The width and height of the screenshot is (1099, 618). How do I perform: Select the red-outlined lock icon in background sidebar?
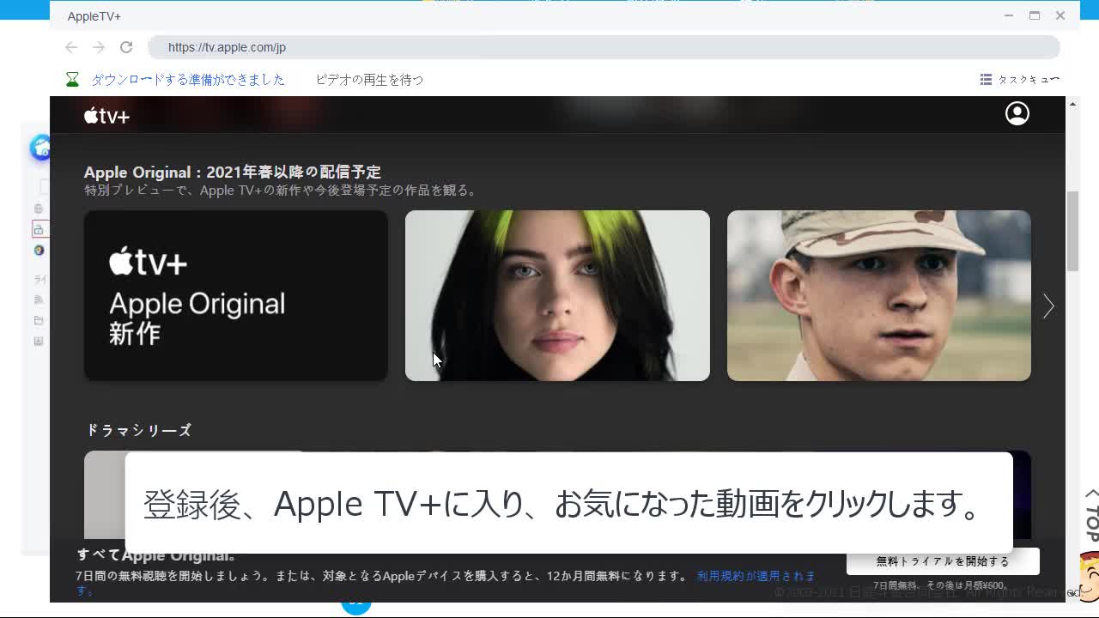point(38,229)
